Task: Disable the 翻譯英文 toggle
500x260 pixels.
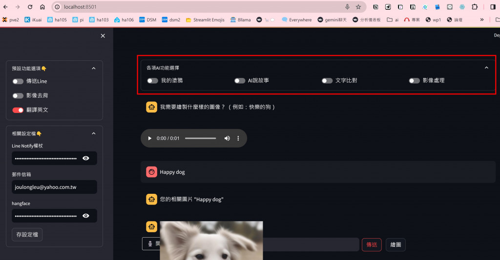Action: (18, 110)
